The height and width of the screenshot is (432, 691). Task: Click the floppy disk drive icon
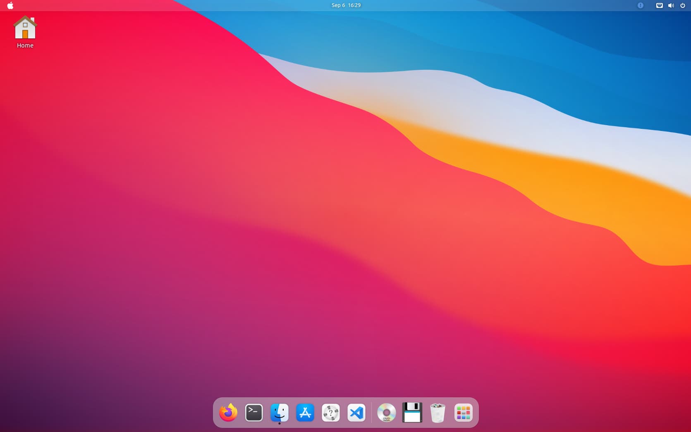(x=412, y=413)
